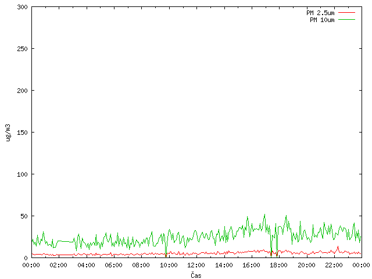Click the 'Čas' x-axis label
Screen dimensions: 372x279
click(x=196, y=275)
